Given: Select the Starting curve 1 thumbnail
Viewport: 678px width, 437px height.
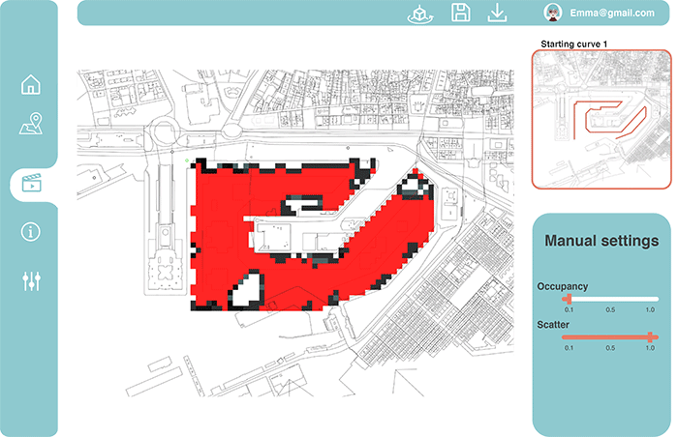Looking at the screenshot, I should click(x=600, y=119).
